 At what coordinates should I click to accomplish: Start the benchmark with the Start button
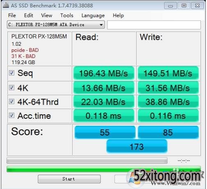click(x=69, y=179)
